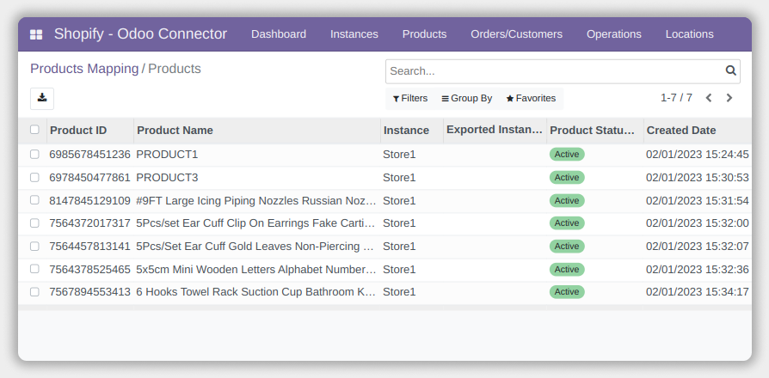Check the #9FT Icing Piping Nozzles row checkbox
The image size is (769, 378).
[34, 200]
